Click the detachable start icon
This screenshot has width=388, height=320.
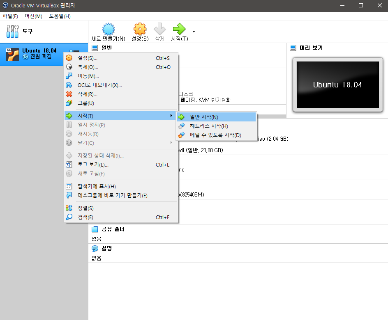[x=181, y=135]
